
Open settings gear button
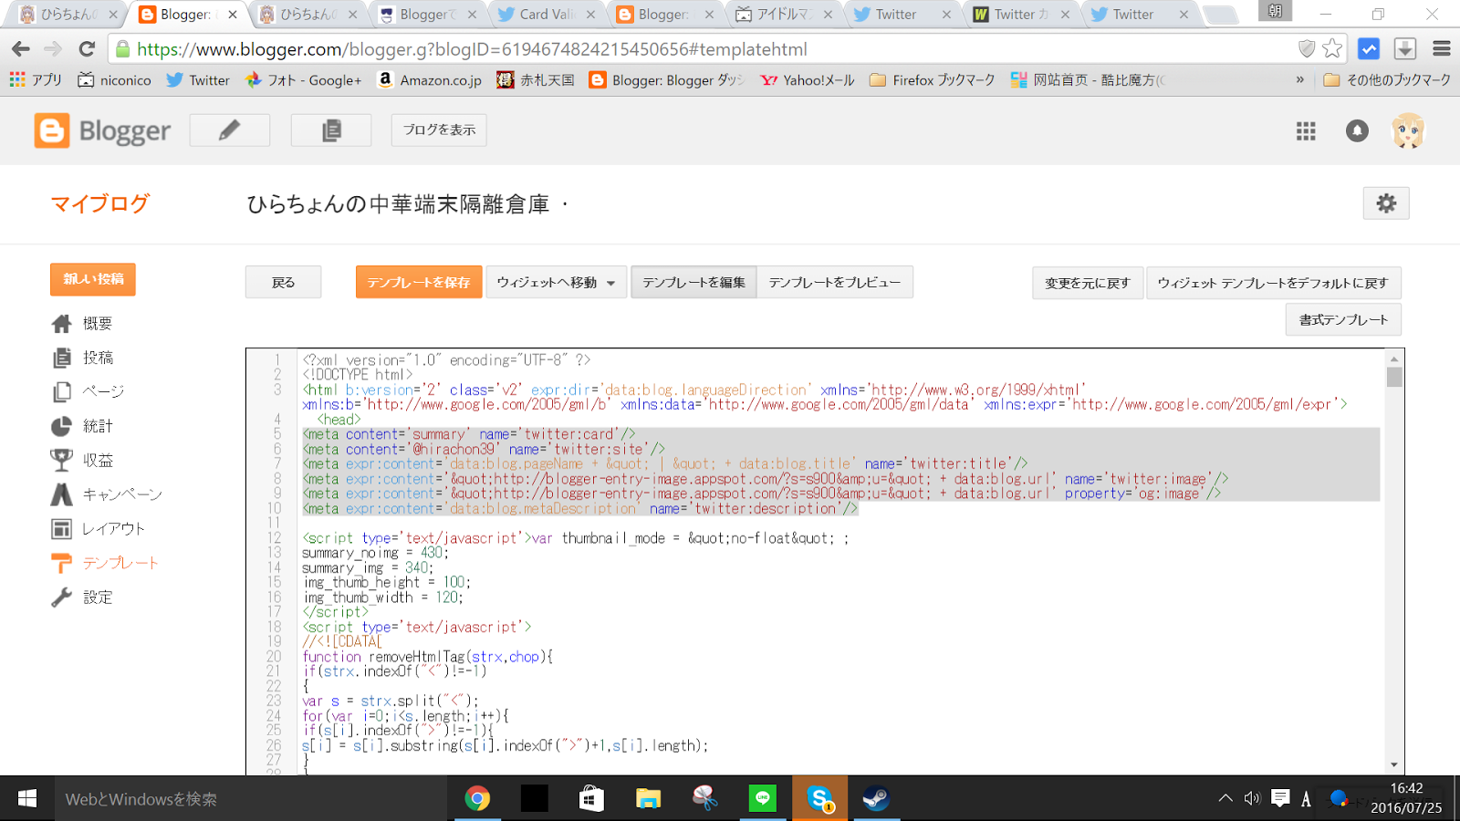1386,203
